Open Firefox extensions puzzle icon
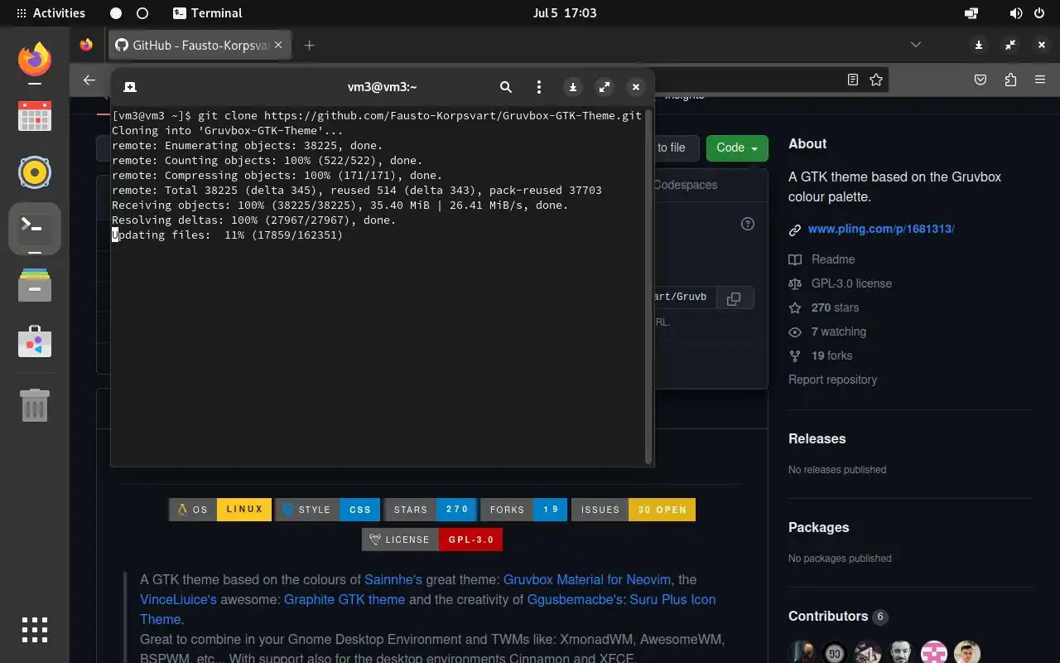 point(1010,80)
